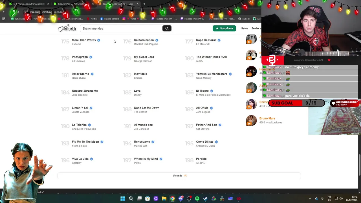This screenshot has width=361, height=203.
Task: Open Microsoft Store from the taskbar
Action: click(x=148, y=198)
